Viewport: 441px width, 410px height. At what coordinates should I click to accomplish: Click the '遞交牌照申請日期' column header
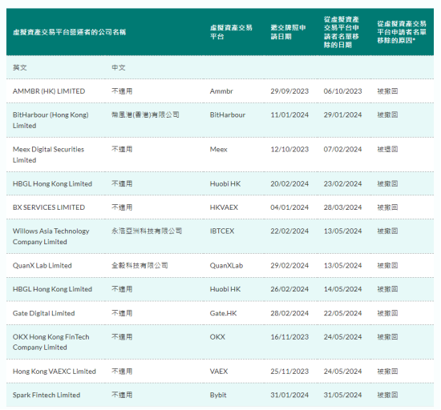[x=289, y=32]
